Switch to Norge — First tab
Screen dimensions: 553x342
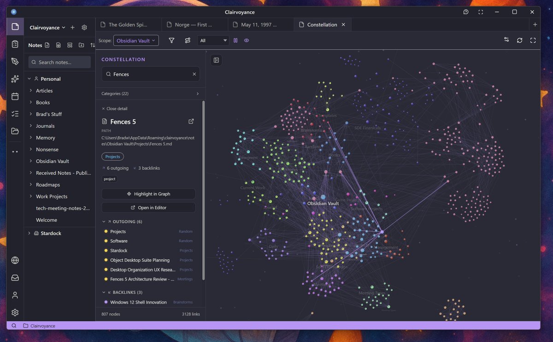point(195,25)
